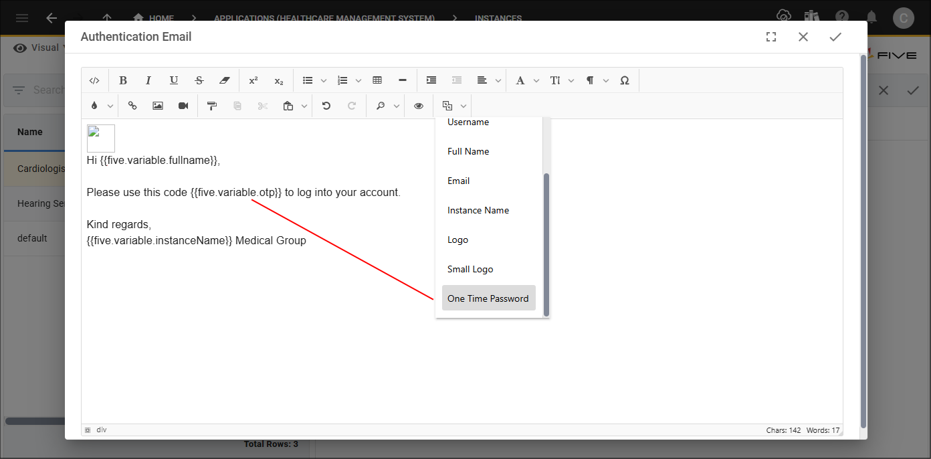Toggle code view in editor toolbar
Screen dimensions: 931x459
click(94, 80)
